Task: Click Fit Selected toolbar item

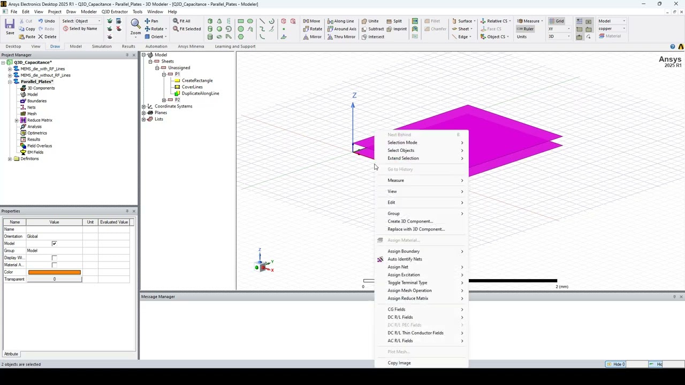Action: [187, 29]
